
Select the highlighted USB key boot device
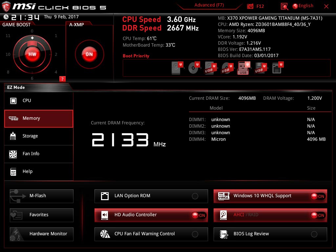pos(243,68)
